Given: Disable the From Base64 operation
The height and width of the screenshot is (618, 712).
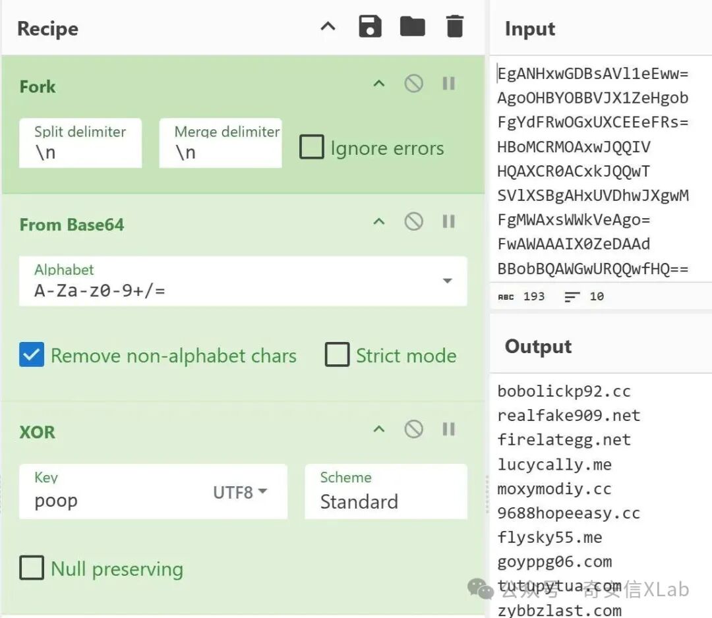Looking at the screenshot, I should (x=414, y=222).
